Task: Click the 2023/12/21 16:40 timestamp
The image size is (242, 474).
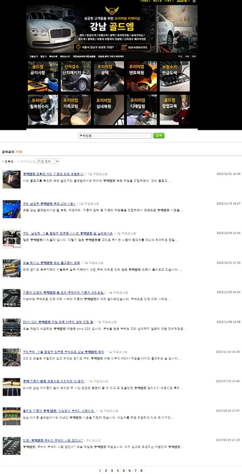Action: 228,174
